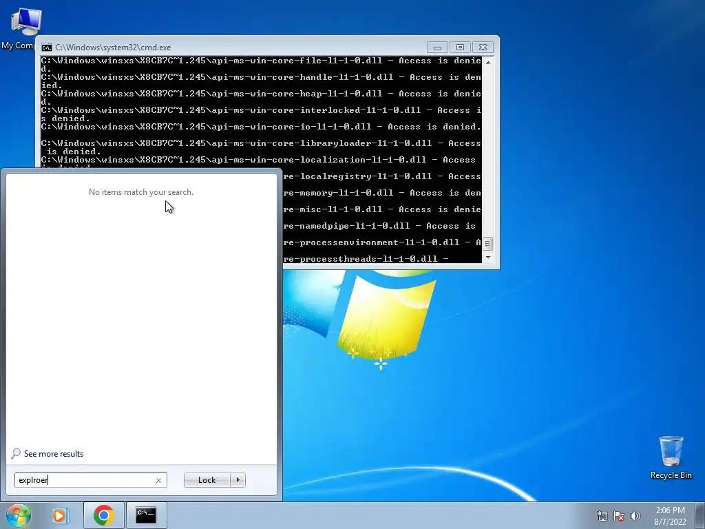Open See more results link

coord(54,454)
